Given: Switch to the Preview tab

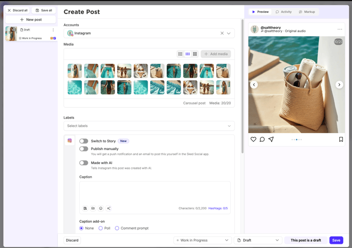Looking at the screenshot, I should point(260,12).
